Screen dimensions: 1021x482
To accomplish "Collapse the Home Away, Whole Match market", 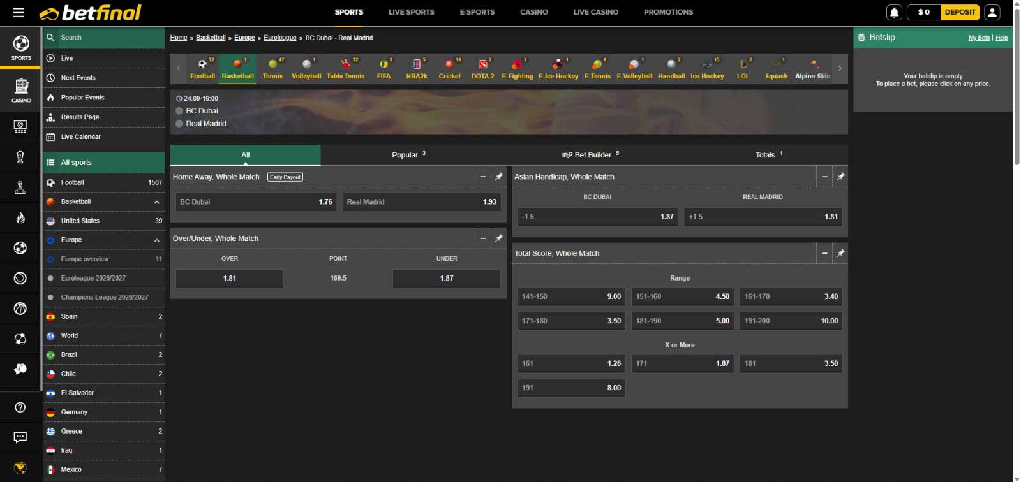I will coord(482,177).
